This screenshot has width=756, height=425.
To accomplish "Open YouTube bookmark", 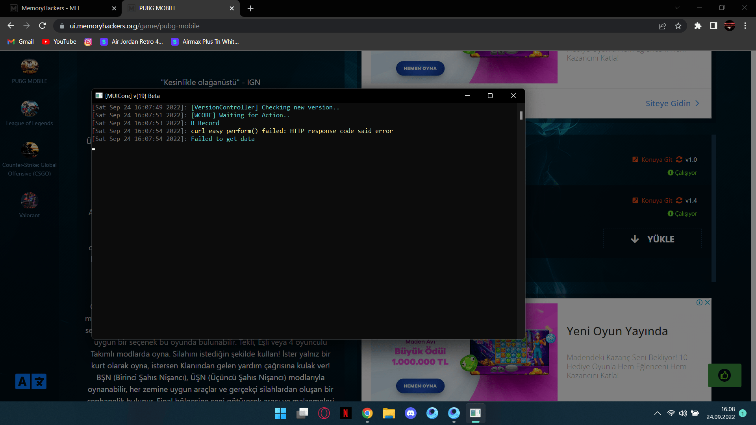I will tap(59, 42).
